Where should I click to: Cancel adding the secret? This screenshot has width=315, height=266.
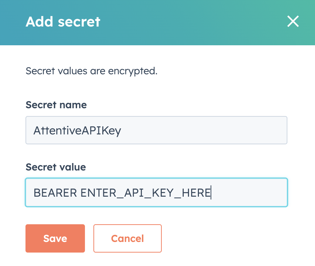click(127, 238)
